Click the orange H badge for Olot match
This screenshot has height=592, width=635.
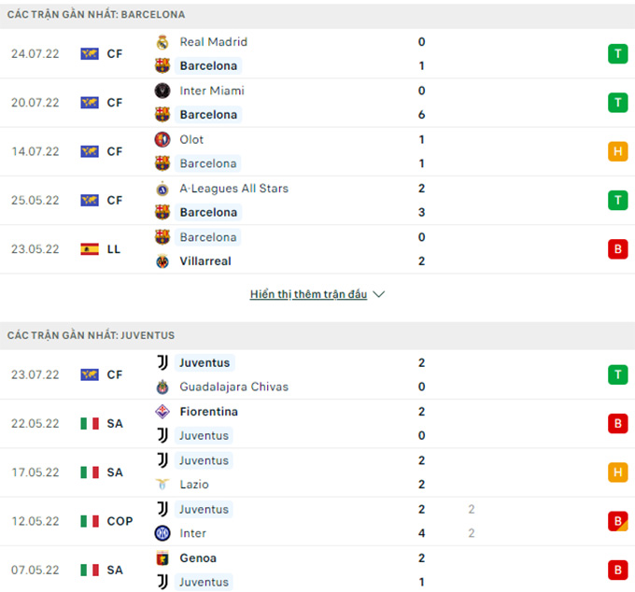click(617, 151)
